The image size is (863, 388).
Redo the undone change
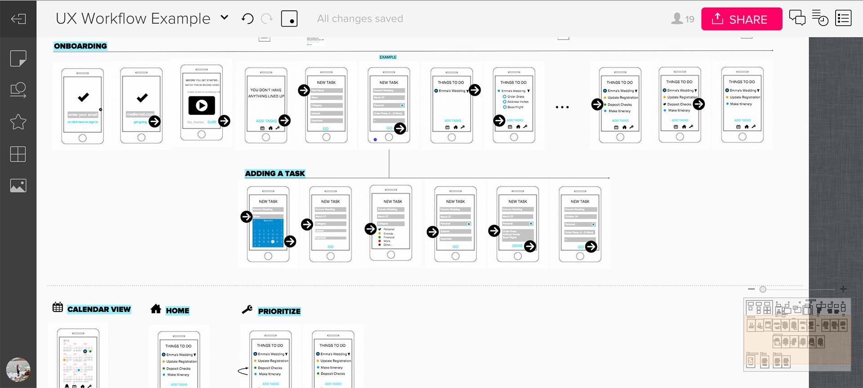[x=267, y=19]
